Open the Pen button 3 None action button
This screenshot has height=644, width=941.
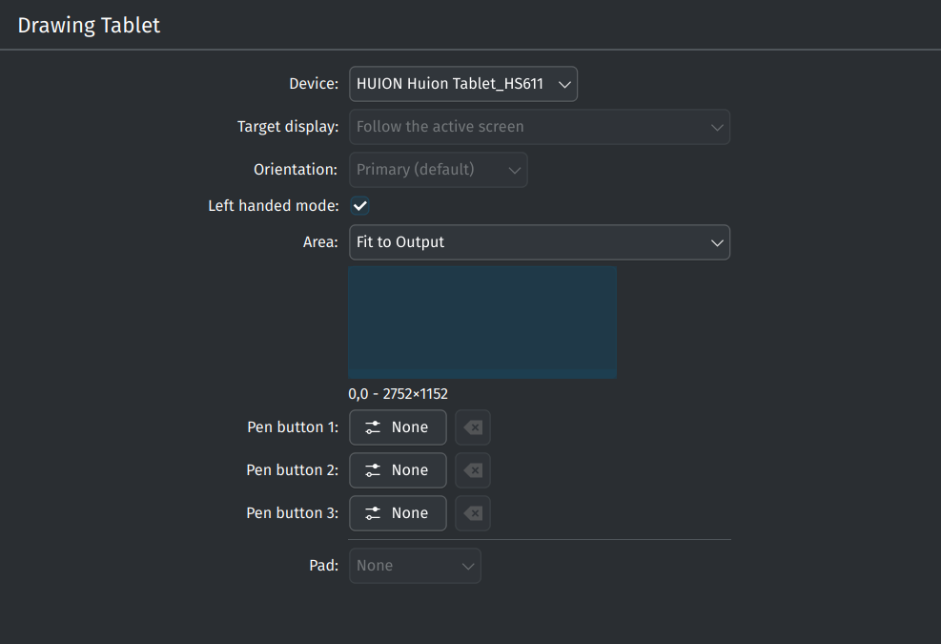pos(398,513)
